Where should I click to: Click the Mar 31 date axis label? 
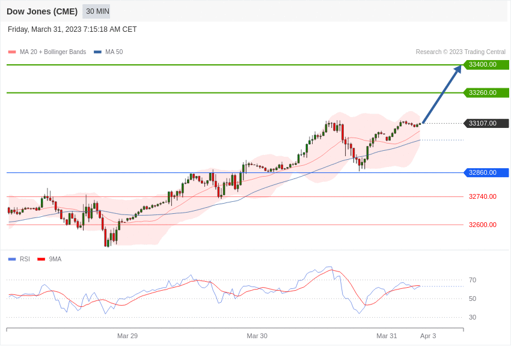click(x=387, y=336)
